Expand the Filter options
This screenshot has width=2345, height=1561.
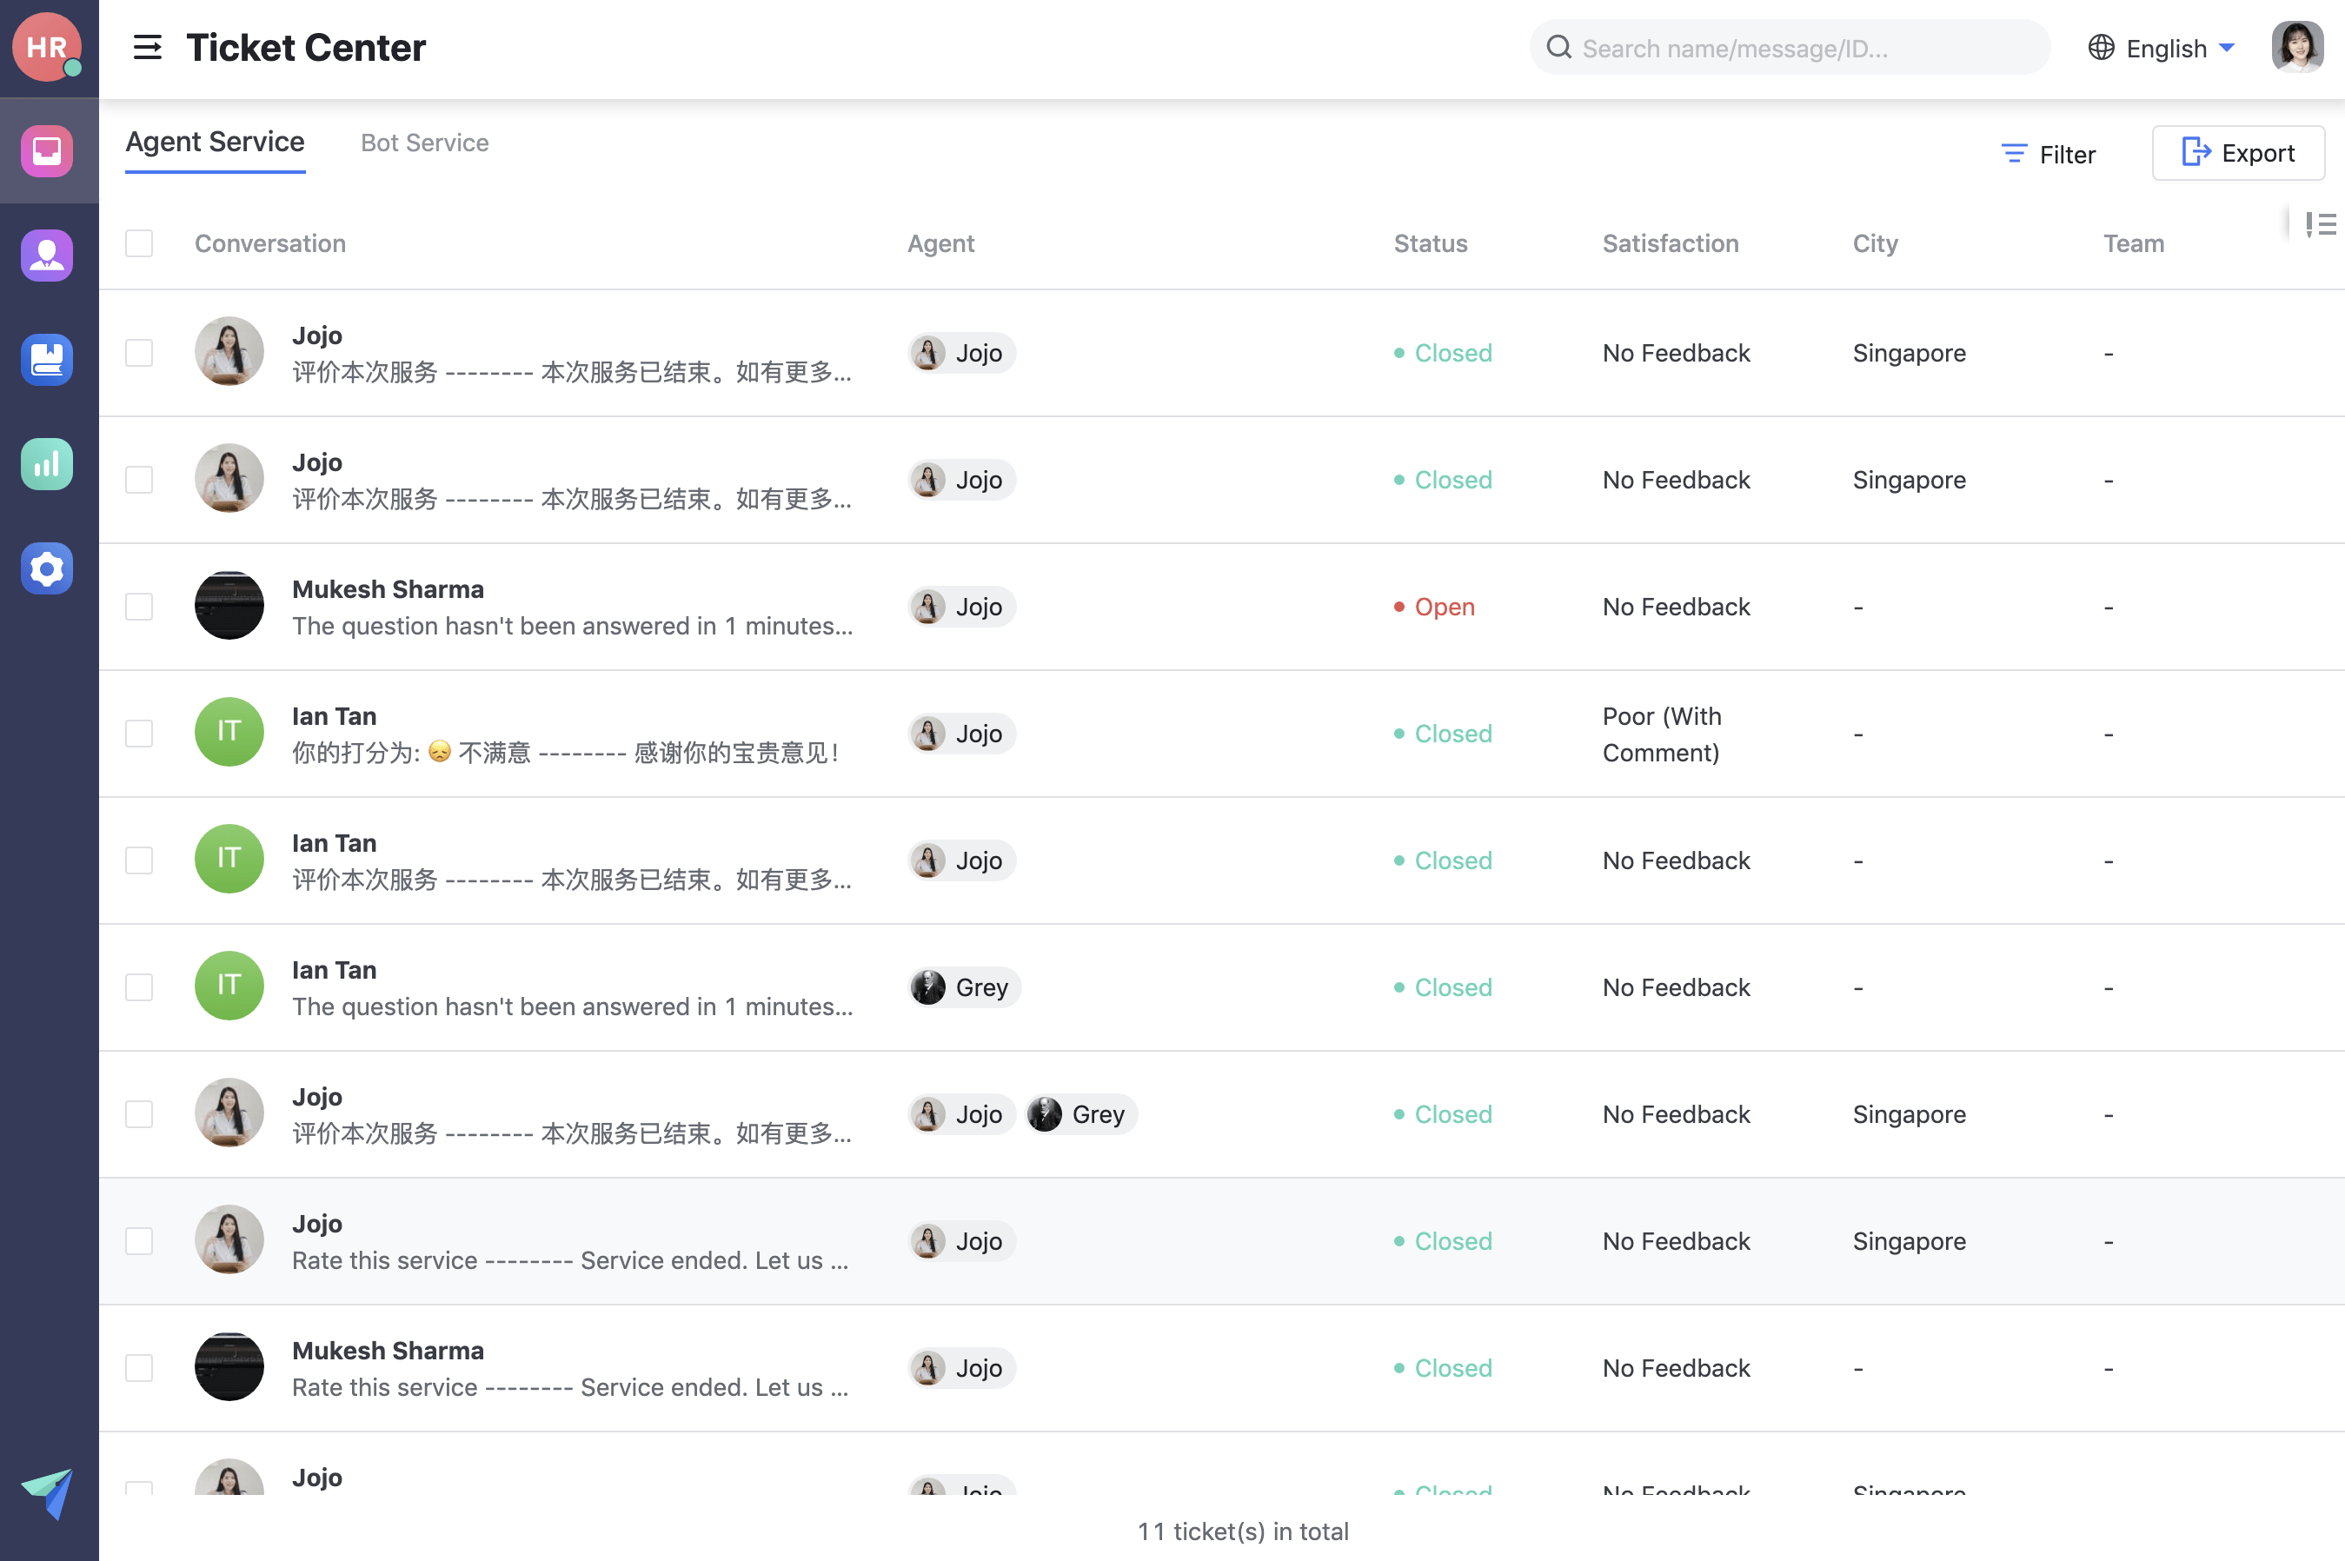2049,155
